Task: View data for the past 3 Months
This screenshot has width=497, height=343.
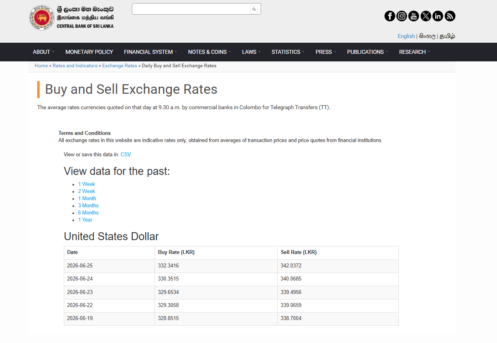Action: [88, 205]
